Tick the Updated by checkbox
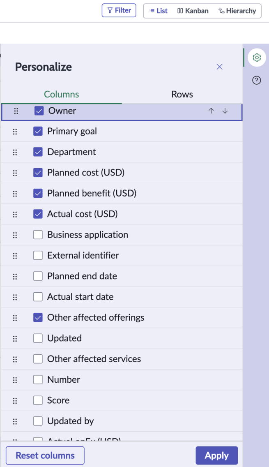 pyautogui.click(x=38, y=421)
